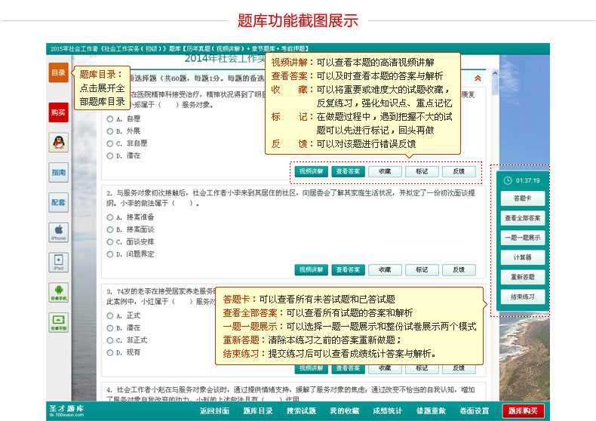
Task: Open 答题卡 answer sheet panel
Action: [x=522, y=198]
